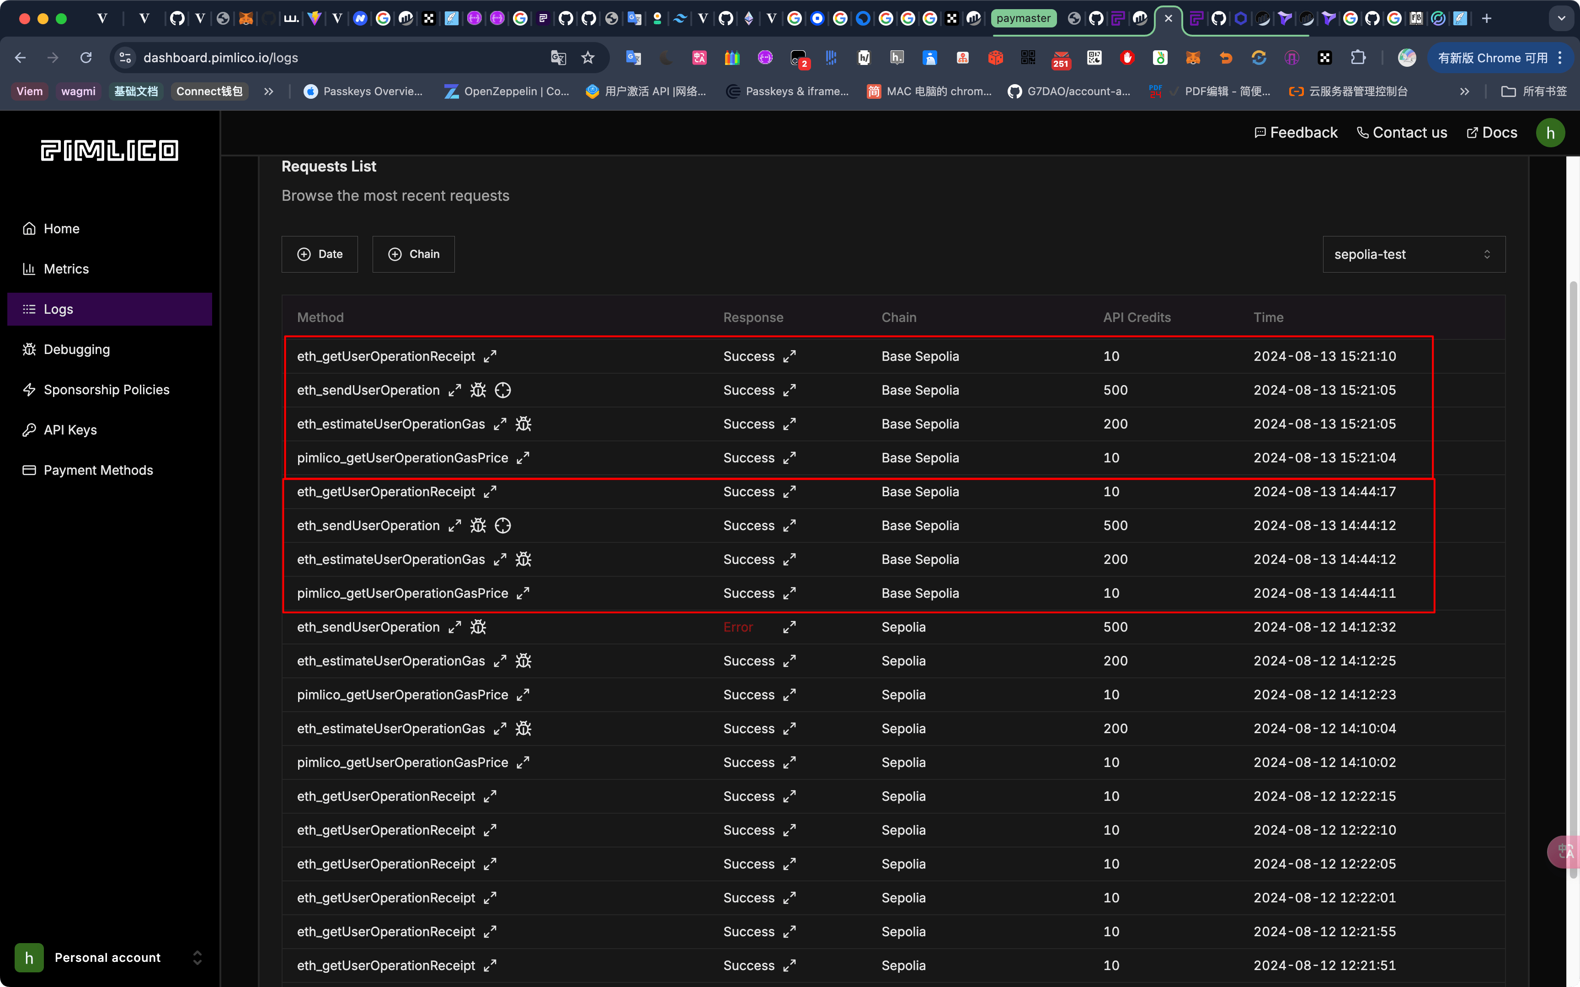Expand request details for eth_sendUserOperation at 15:21:05

(x=455, y=390)
